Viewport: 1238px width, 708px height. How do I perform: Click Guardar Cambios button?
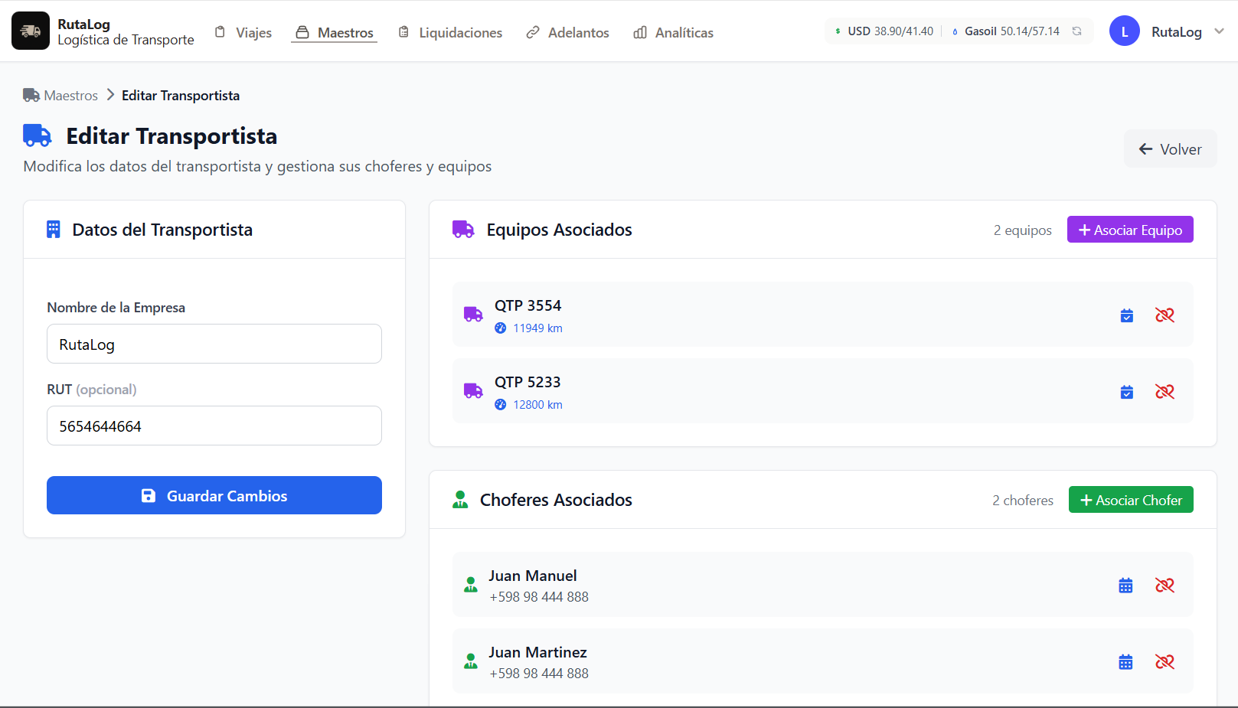214,495
